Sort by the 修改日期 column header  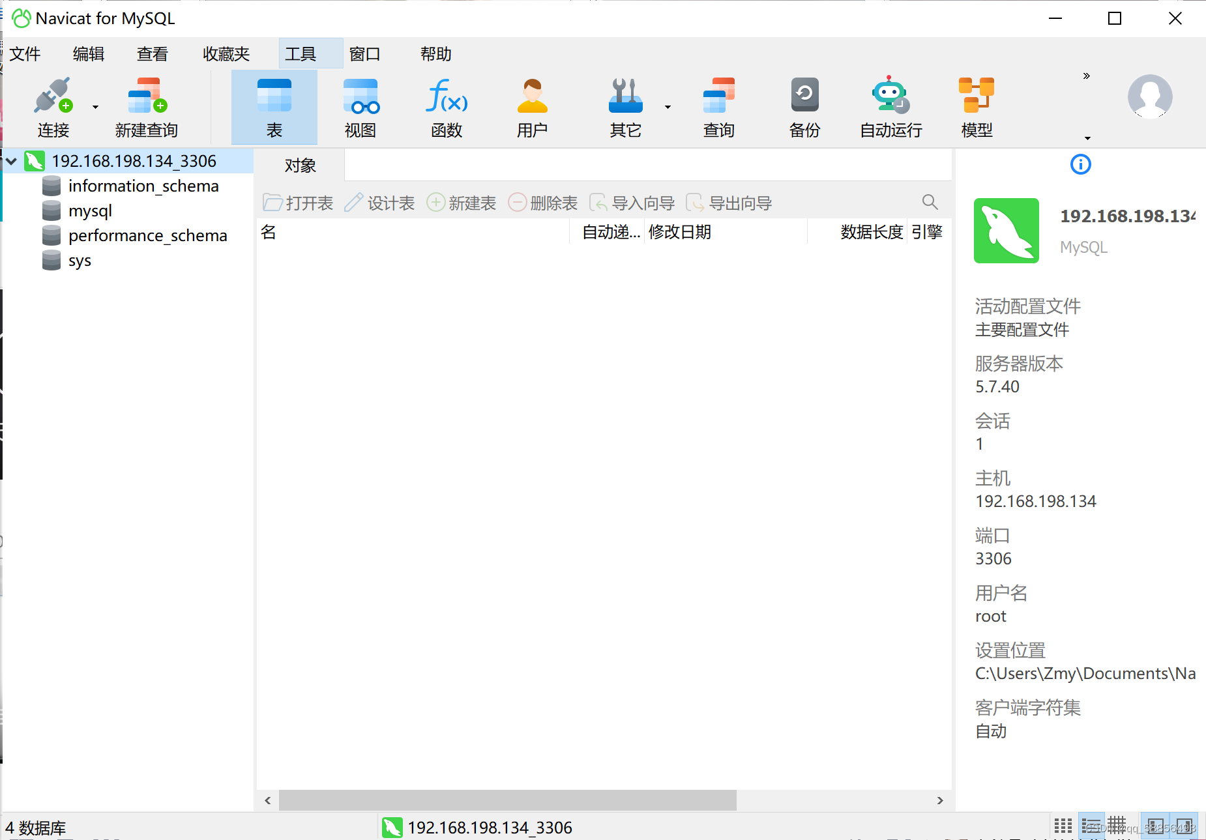coord(726,232)
